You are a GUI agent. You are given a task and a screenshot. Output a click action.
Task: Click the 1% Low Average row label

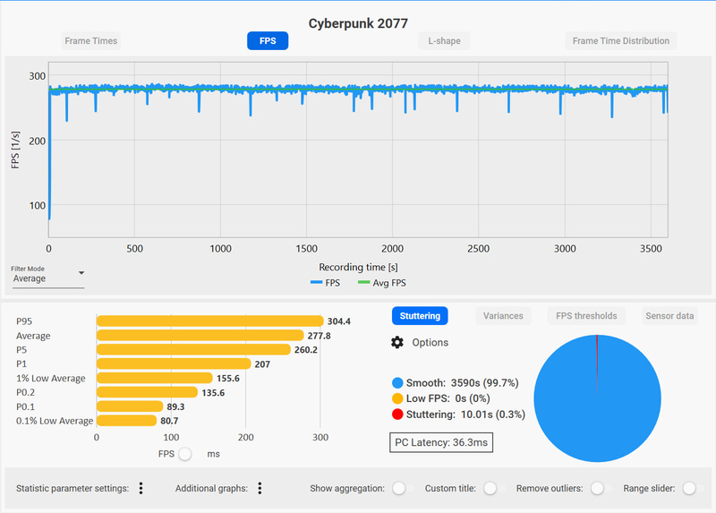(51, 378)
